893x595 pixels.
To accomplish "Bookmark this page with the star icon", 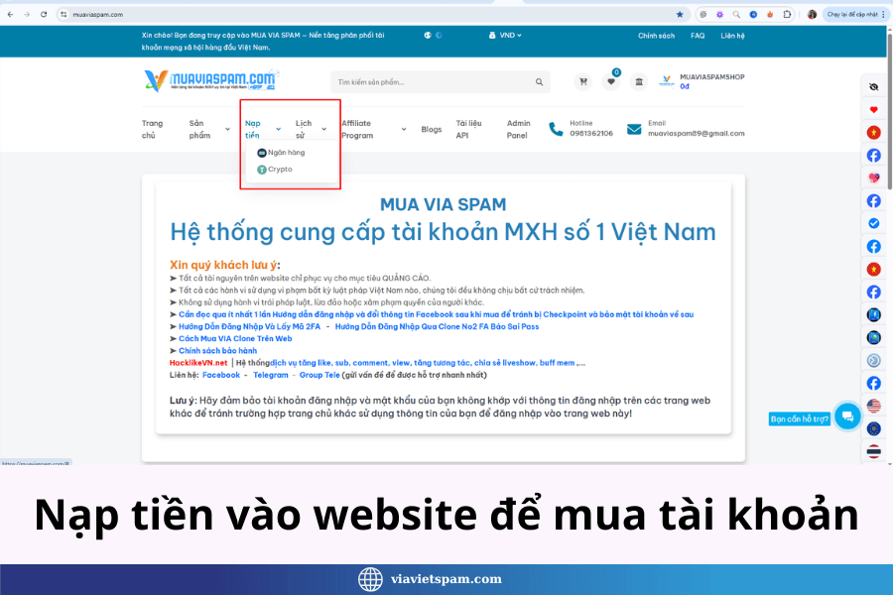I will click(x=680, y=15).
